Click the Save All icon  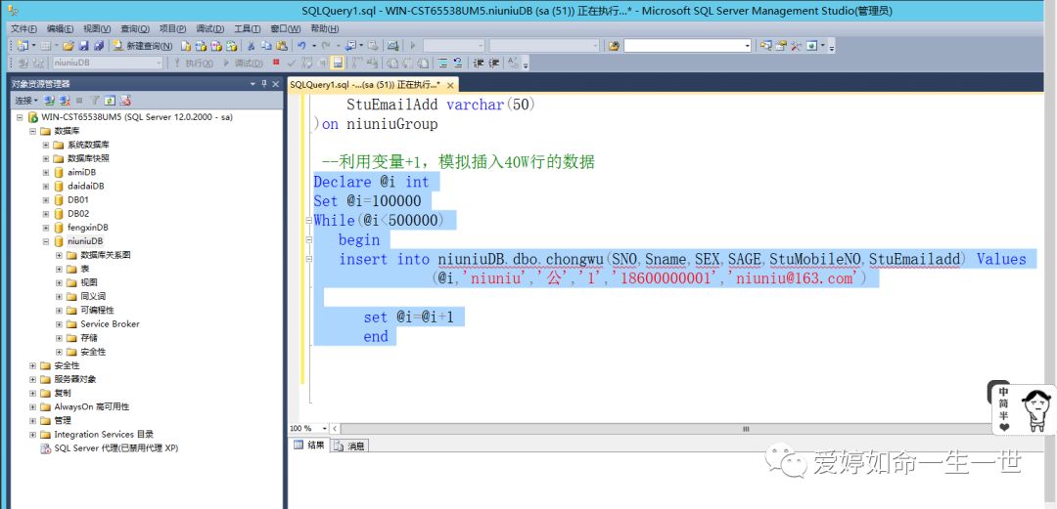pos(99,46)
